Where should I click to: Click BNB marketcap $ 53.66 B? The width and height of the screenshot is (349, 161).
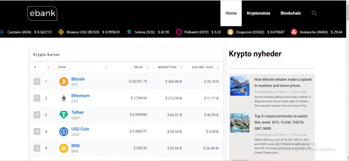(x=174, y=148)
